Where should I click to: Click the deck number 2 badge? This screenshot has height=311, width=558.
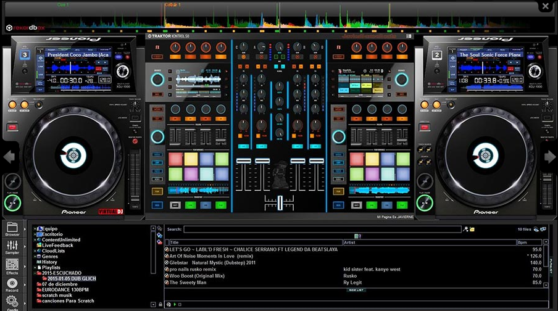point(436,55)
